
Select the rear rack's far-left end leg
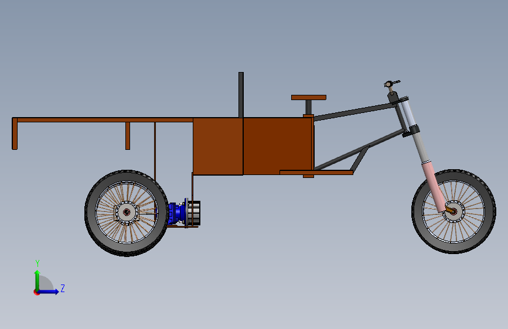[15, 133]
